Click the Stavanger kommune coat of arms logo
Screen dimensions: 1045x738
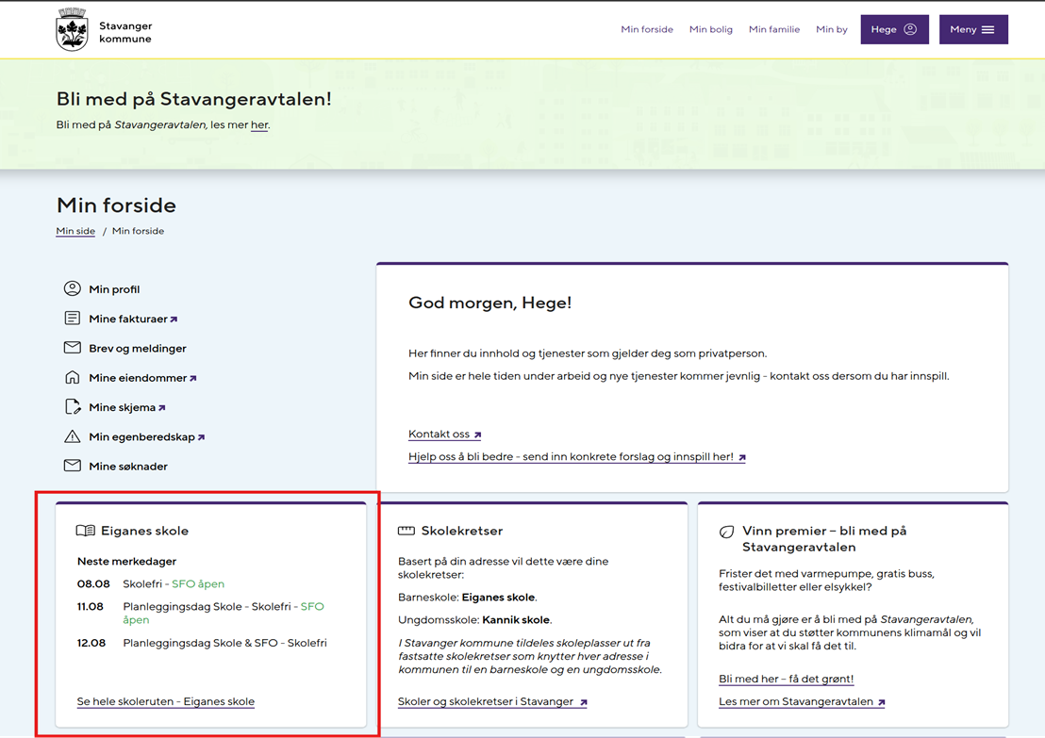point(72,30)
